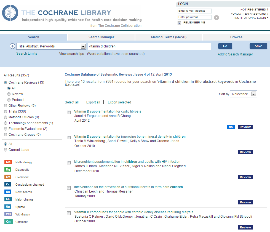This screenshot has width=270, height=232.
Task: Click the login submit arrow button
Action: pos(216,18)
